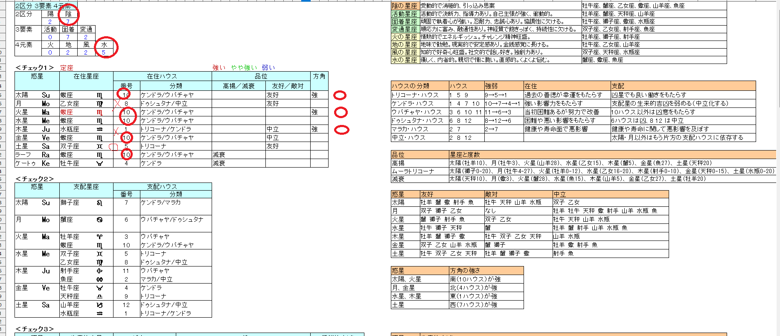Screen dimensions: 780x336
Task: Click the 敵対 column header cell
Action: pos(518,194)
